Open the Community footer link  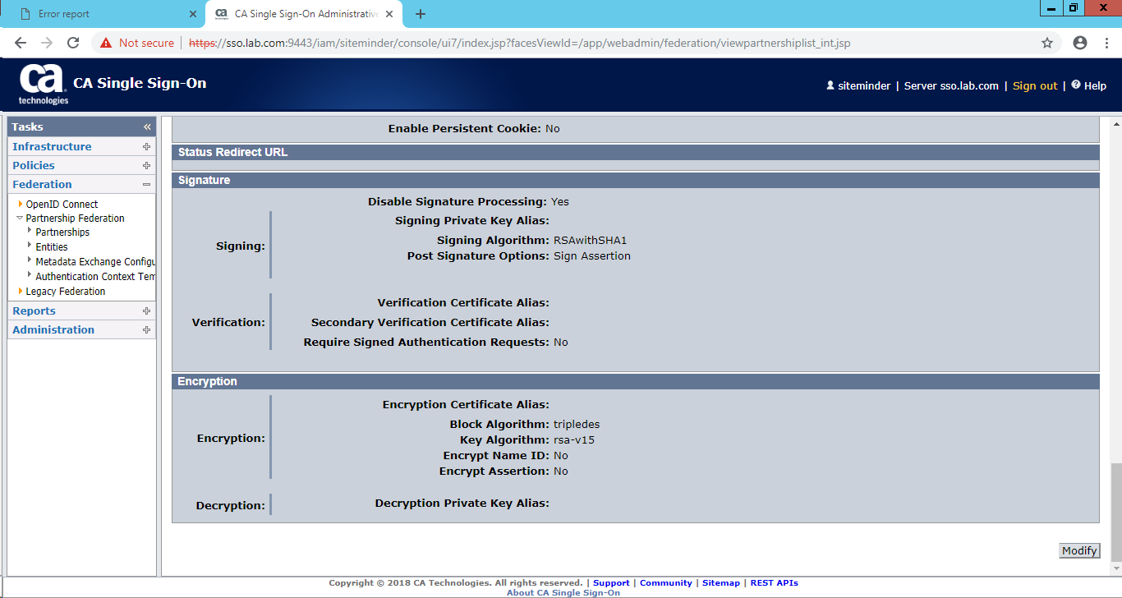666,583
